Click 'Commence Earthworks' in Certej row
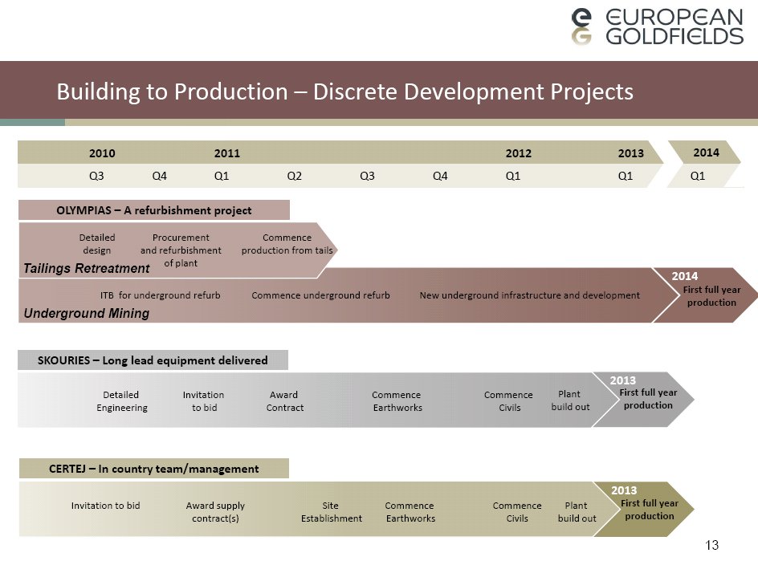 click(410, 512)
